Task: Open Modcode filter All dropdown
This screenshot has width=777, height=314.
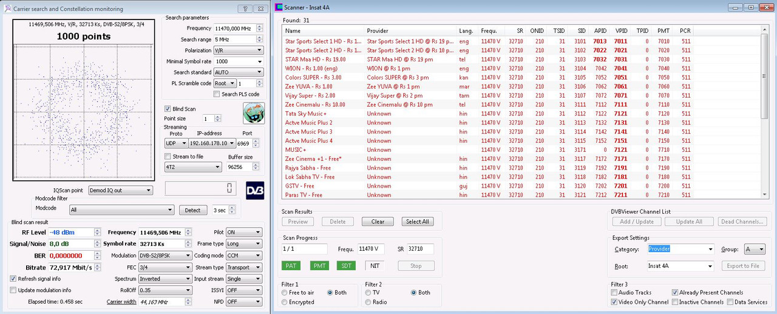Action: tap(121, 210)
